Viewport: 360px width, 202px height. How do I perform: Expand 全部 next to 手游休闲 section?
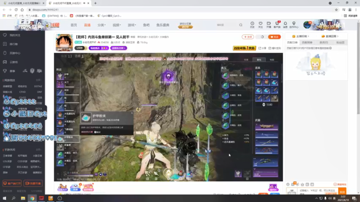pyautogui.click(x=39, y=150)
